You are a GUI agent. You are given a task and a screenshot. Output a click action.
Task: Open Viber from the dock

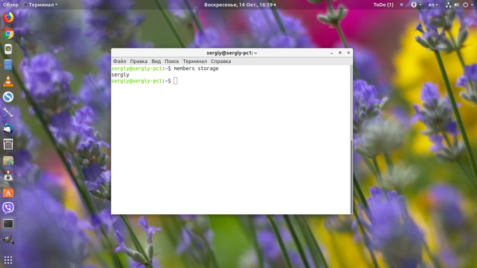[x=8, y=208]
